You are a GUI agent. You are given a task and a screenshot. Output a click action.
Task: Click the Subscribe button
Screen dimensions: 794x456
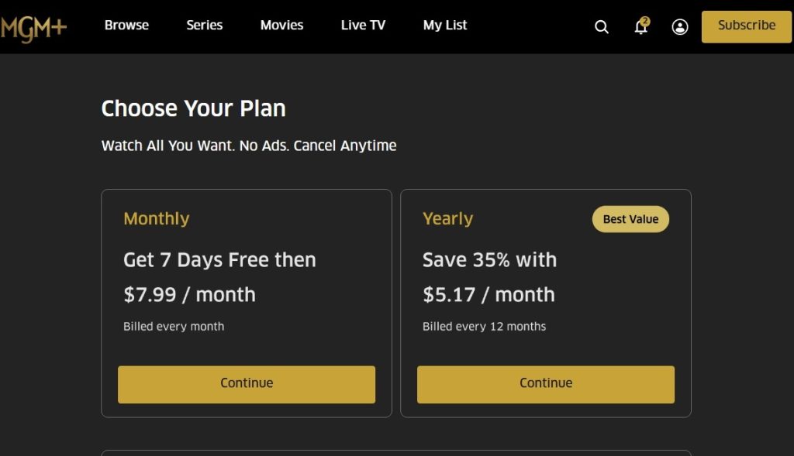pyautogui.click(x=745, y=26)
